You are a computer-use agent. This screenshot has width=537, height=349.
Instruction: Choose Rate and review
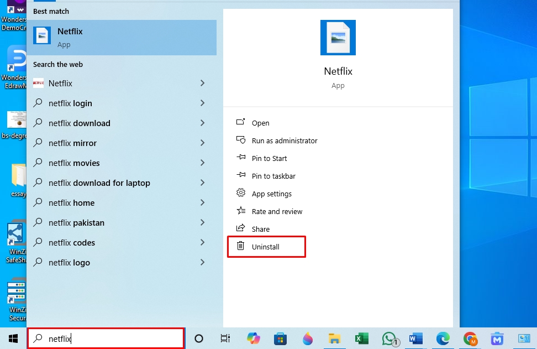269,211
